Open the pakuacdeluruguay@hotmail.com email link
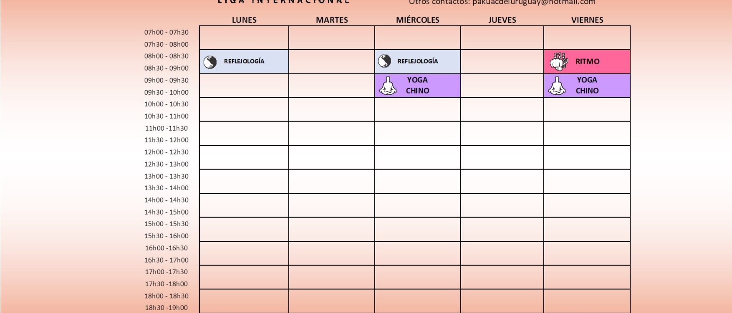 click(x=534, y=3)
